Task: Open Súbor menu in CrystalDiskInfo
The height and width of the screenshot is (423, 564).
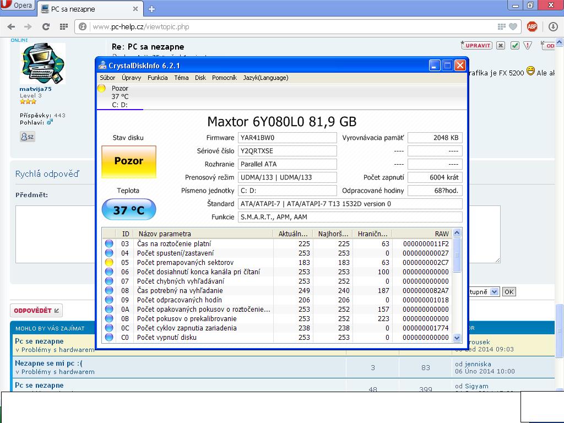Action: click(107, 78)
